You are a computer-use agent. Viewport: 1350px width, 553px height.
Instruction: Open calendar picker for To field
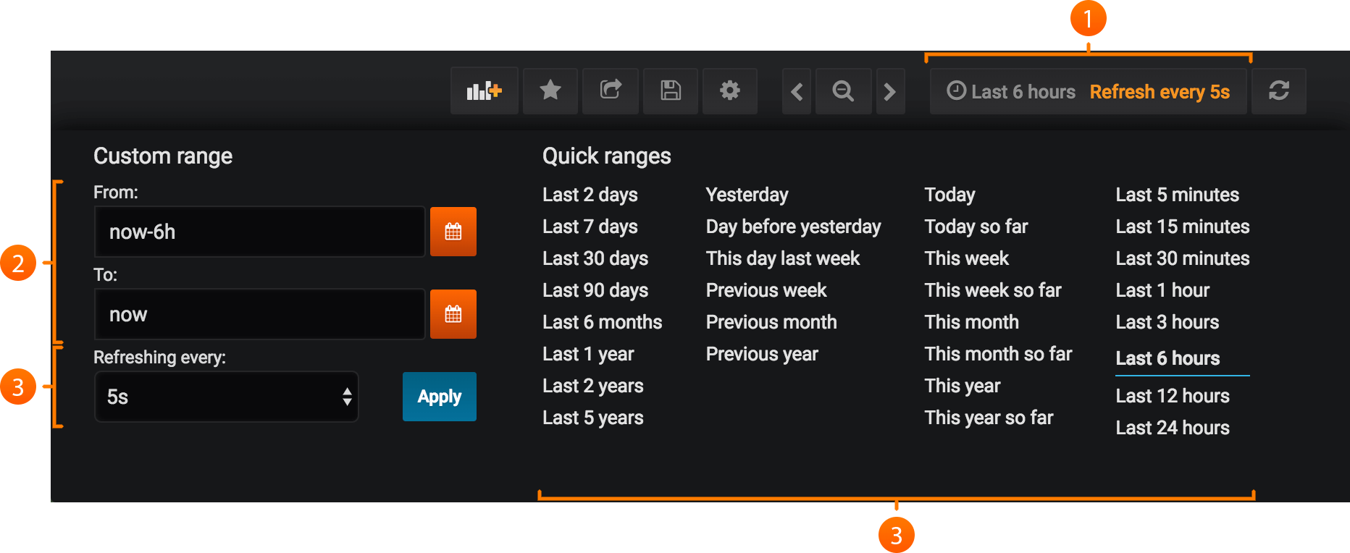[x=453, y=314]
